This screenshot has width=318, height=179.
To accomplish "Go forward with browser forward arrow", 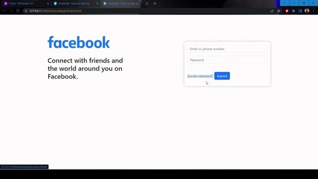I will (11, 11).
